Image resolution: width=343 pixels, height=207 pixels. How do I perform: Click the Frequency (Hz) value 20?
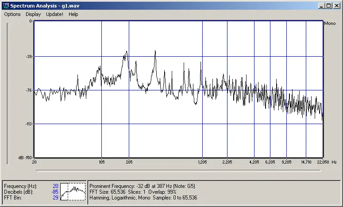[56, 186]
